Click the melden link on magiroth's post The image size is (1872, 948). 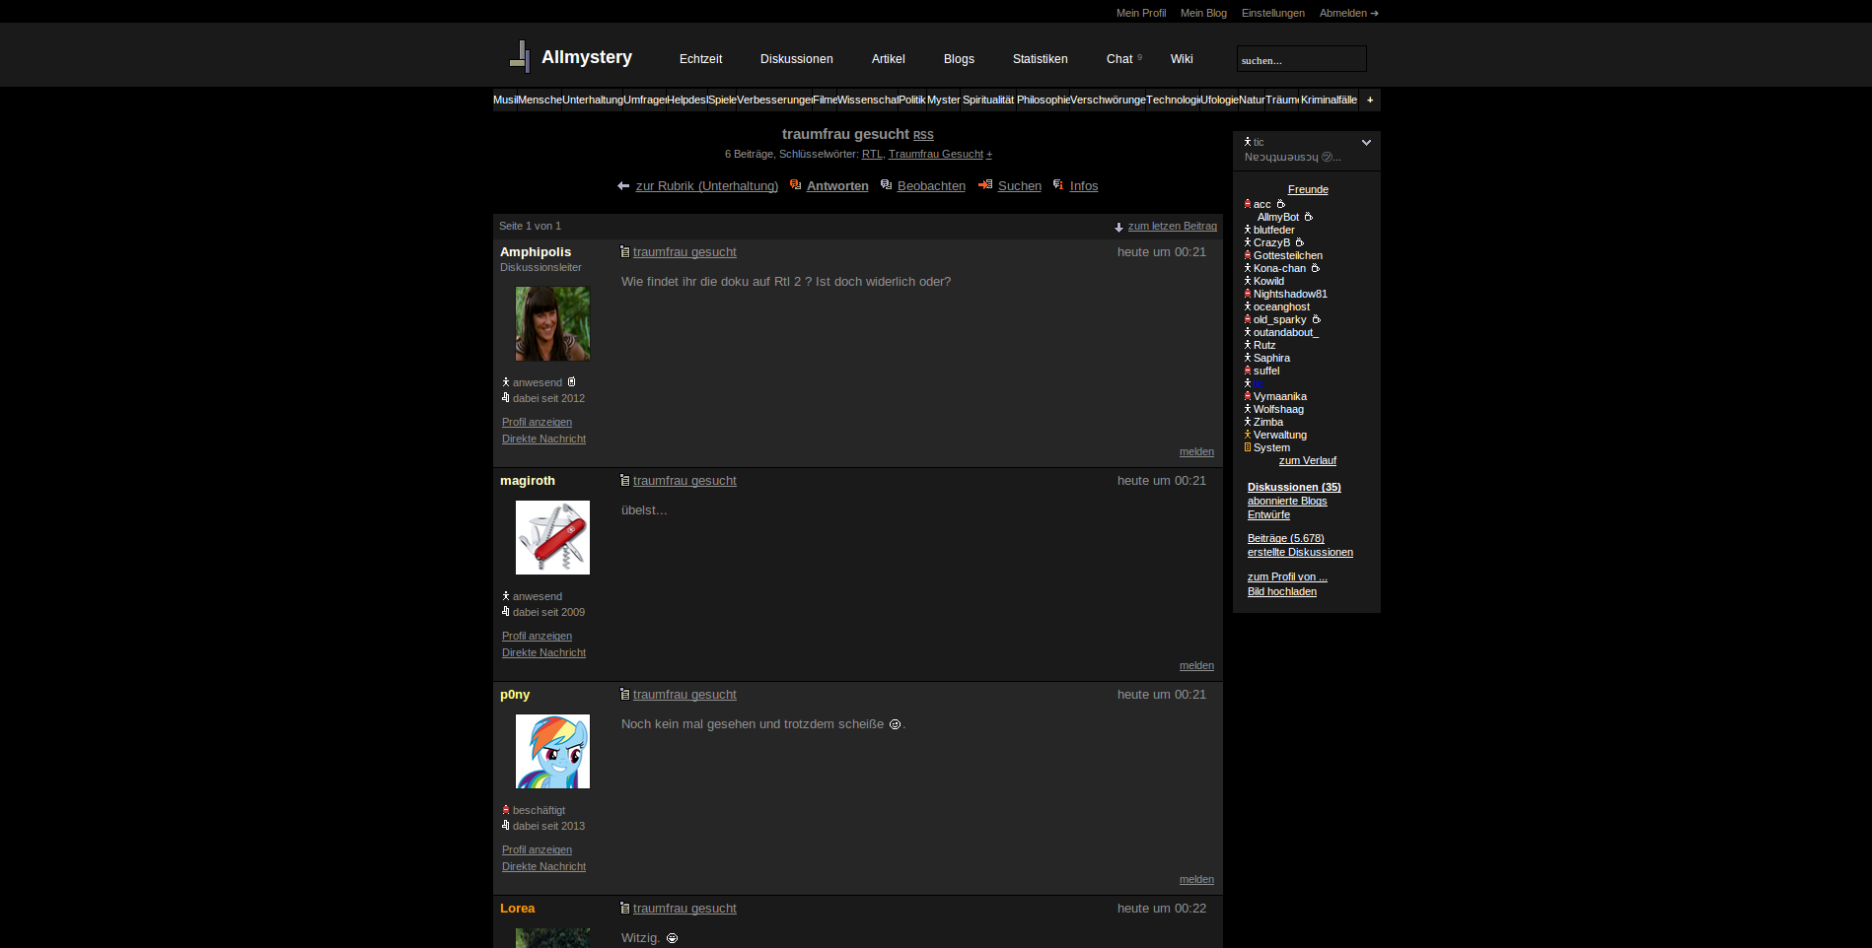[1196, 666]
